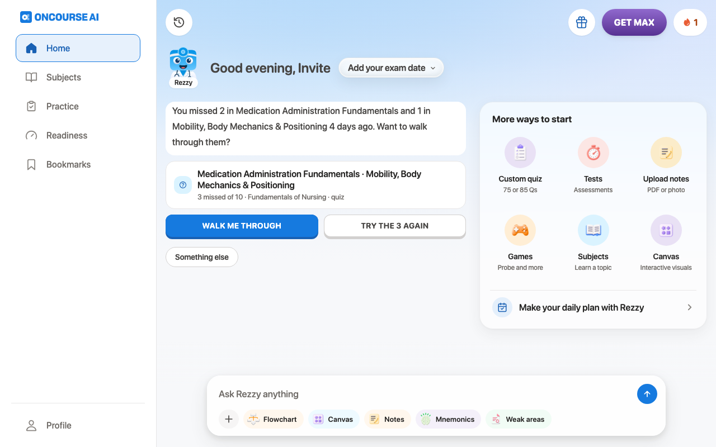Open the chat history clock icon

coord(179,22)
